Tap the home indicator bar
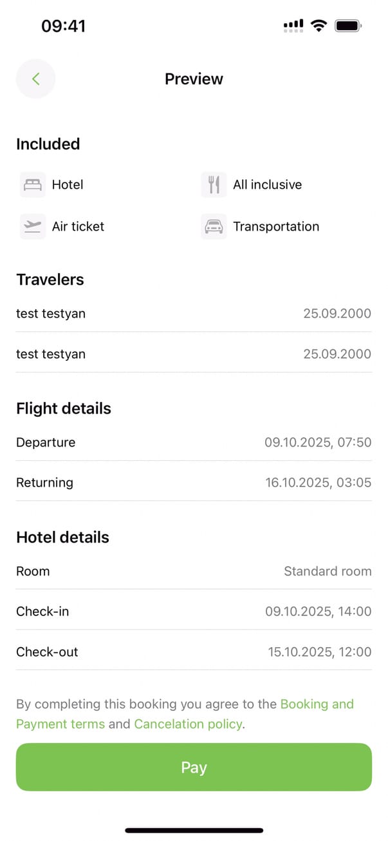The image size is (388, 841). click(x=194, y=831)
